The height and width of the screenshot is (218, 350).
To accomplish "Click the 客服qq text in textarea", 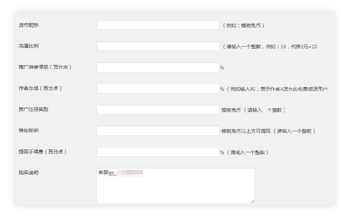I will [106, 172].
